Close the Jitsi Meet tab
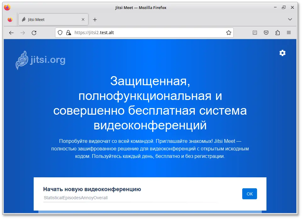Viewport: 302px width, 219px height. 83,19
